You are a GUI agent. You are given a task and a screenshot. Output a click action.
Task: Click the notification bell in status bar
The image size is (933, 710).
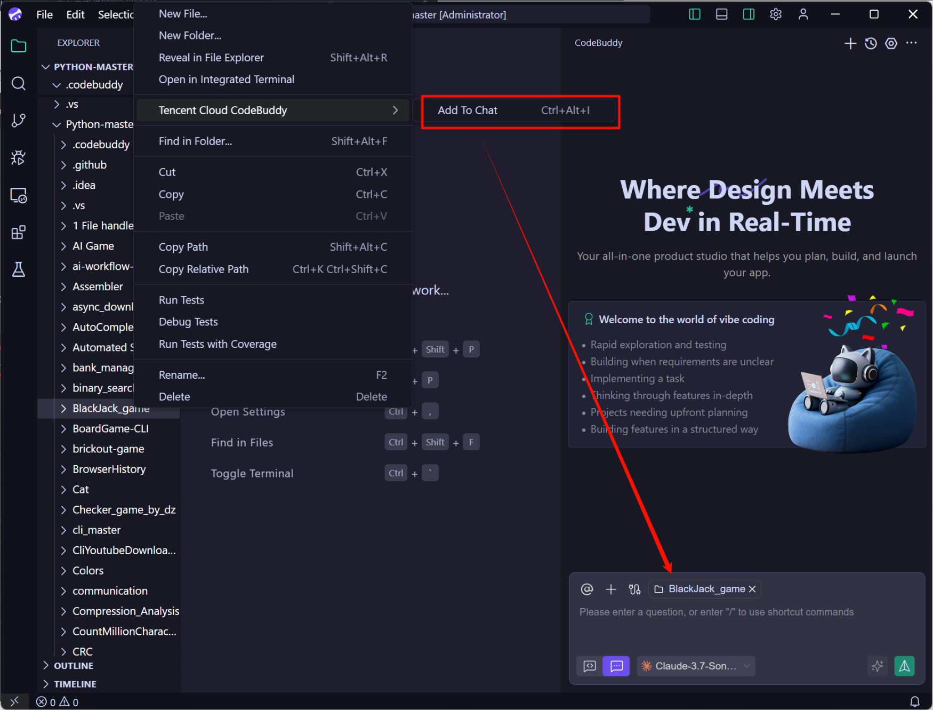pos(914,701)
